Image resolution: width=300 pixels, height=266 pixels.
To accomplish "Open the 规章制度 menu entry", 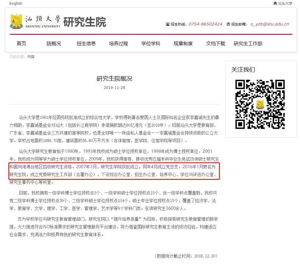I will pyautogui.click(x=183, y=43).
